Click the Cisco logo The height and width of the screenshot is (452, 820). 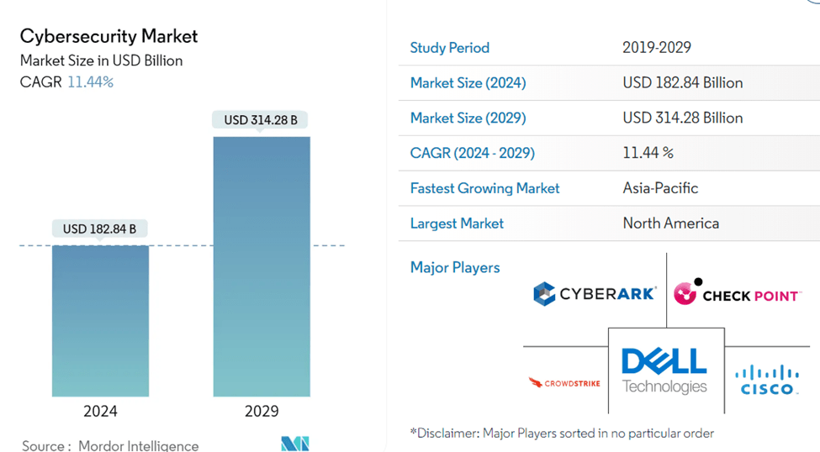click(x=766, y=380)
